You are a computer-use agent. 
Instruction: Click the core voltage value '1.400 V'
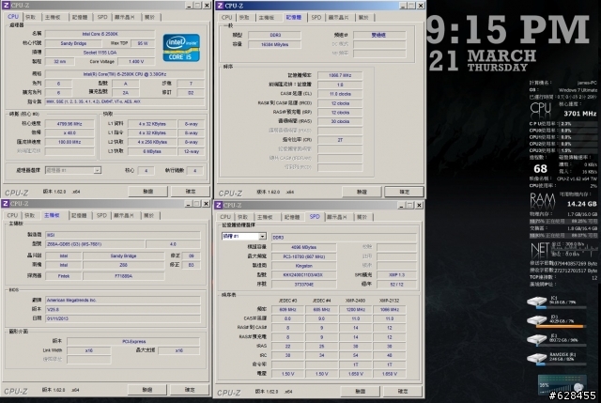[136, 61]
